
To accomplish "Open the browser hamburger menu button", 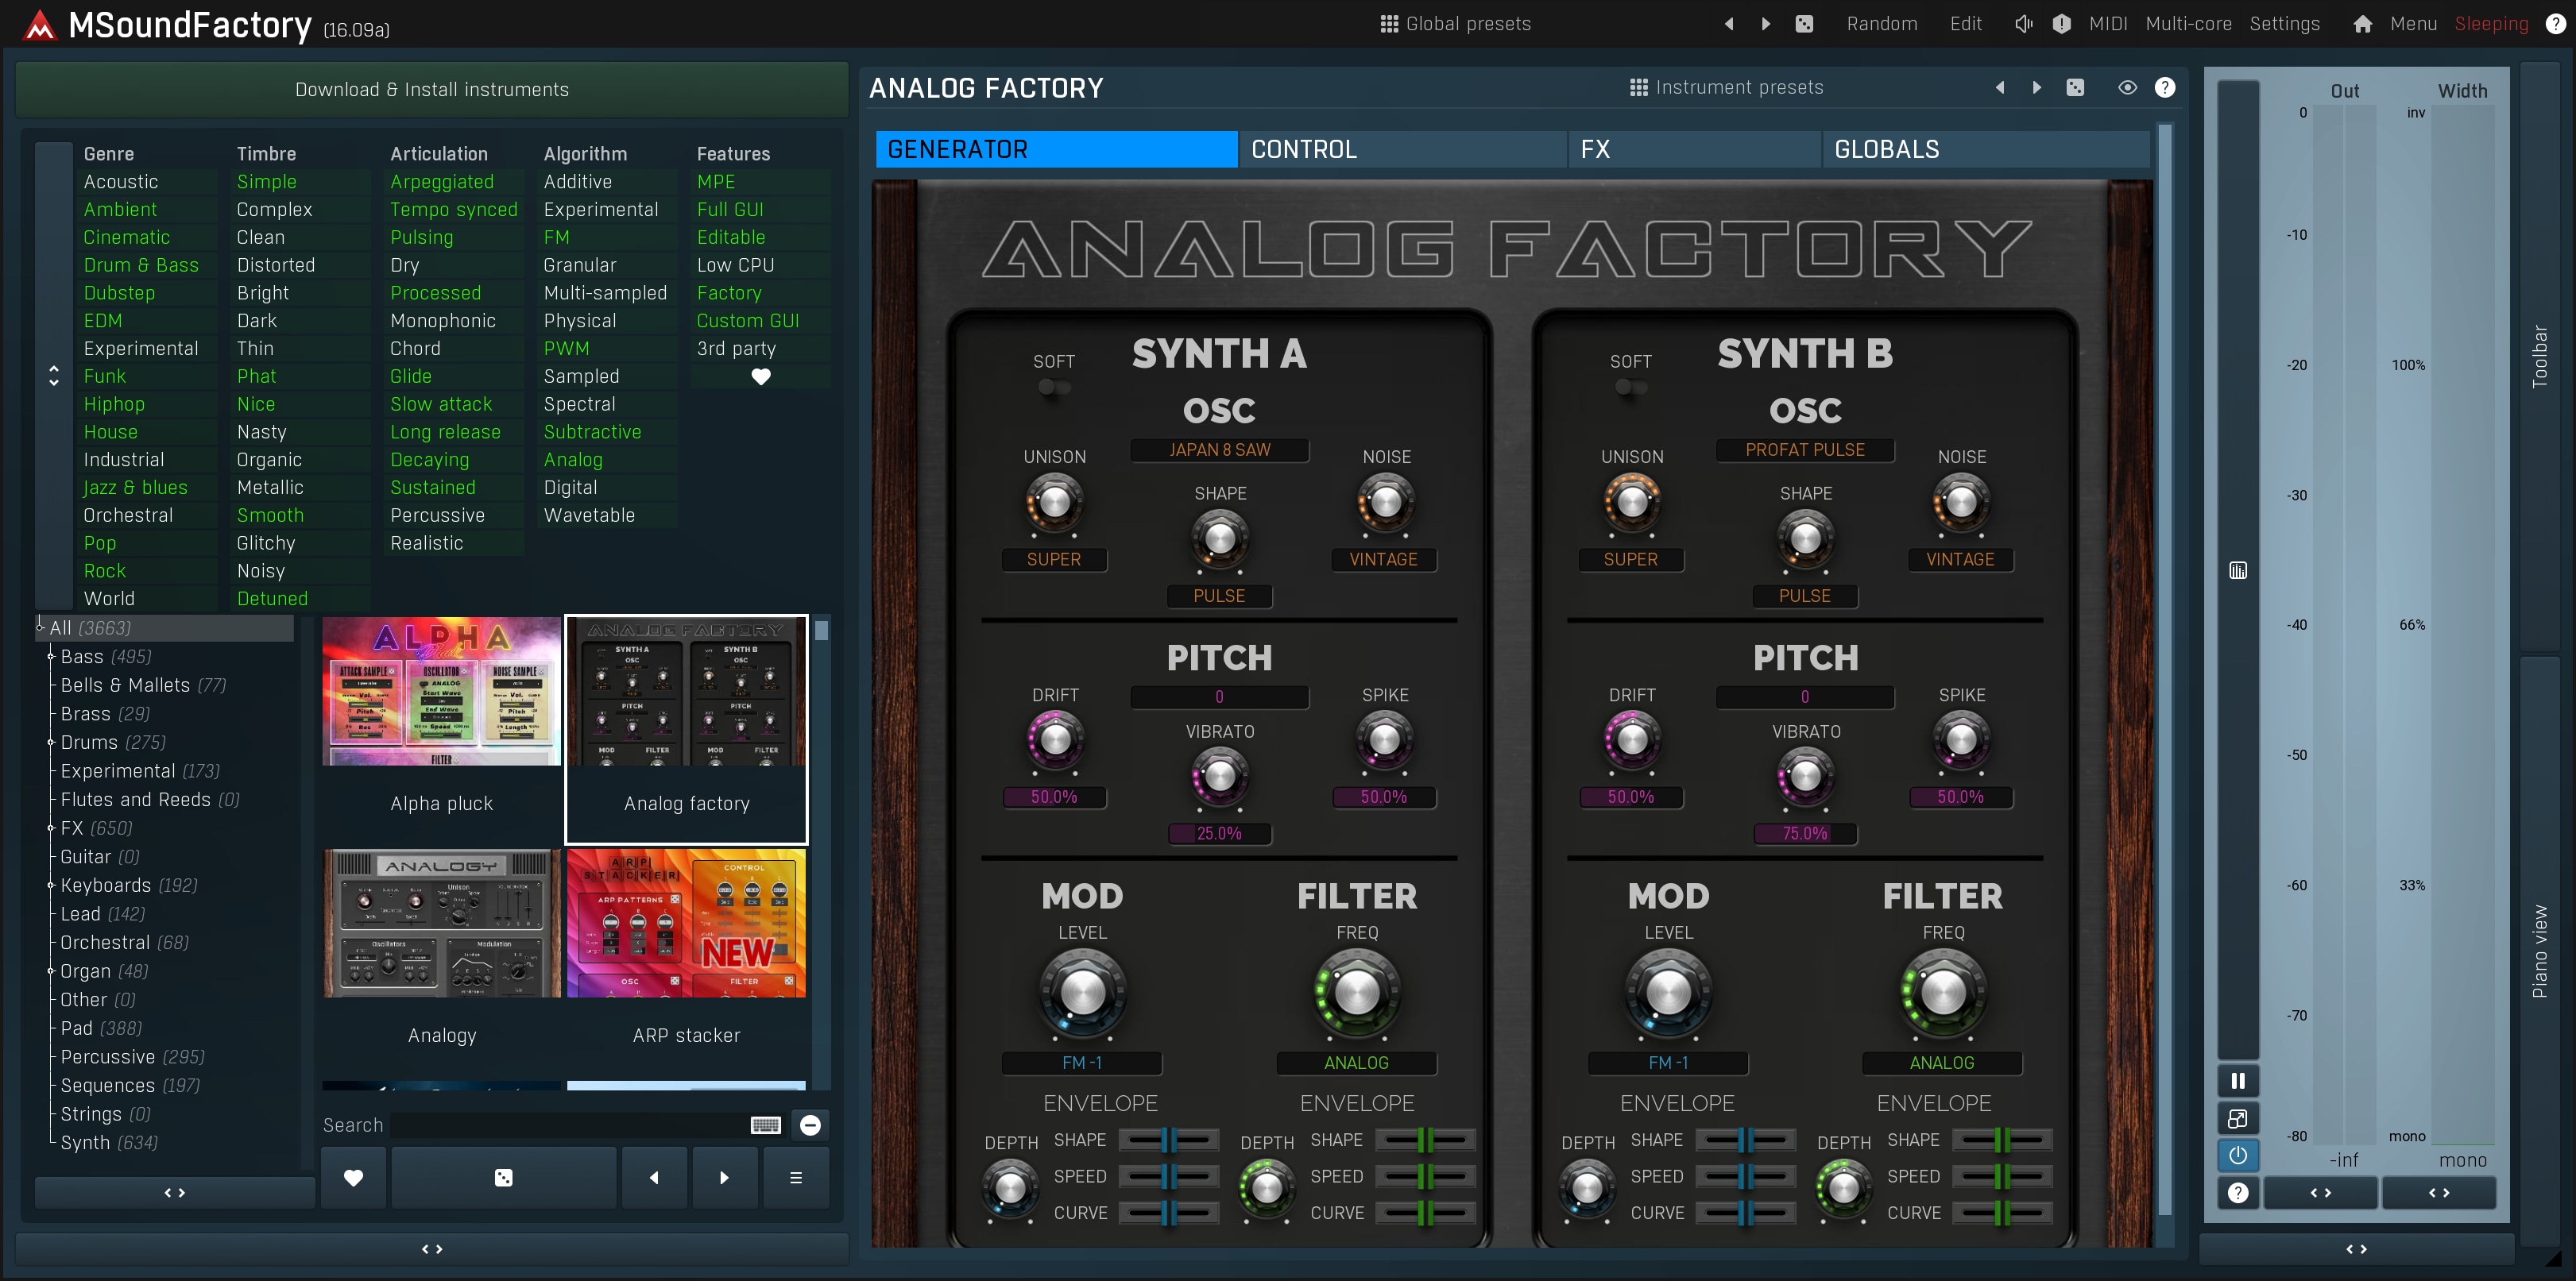I will 796,1178.
